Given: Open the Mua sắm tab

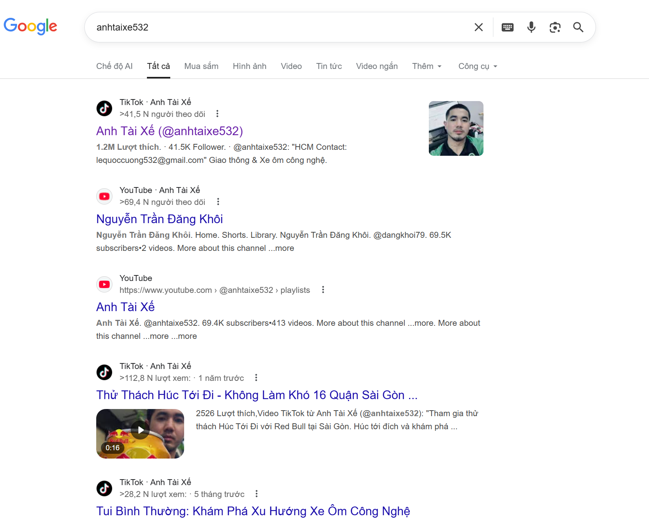Looking at the screenshot, I should click(x=201, y=66).
